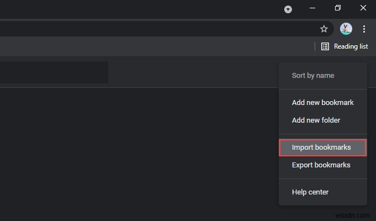Click bookmark manager header right of search

[x=194, y=72]
